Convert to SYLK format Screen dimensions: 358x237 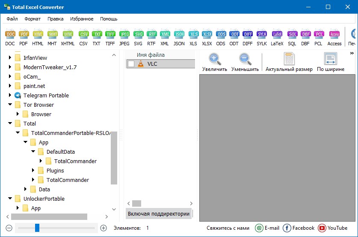point(262,38)
